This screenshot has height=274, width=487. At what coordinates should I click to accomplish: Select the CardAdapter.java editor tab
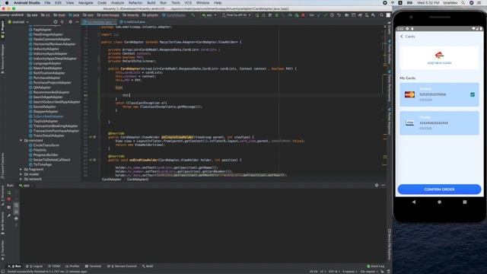point(99,22)
